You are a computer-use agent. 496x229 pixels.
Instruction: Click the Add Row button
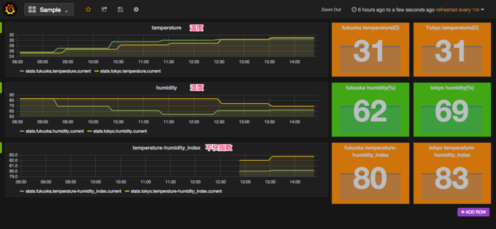(473, 212)
